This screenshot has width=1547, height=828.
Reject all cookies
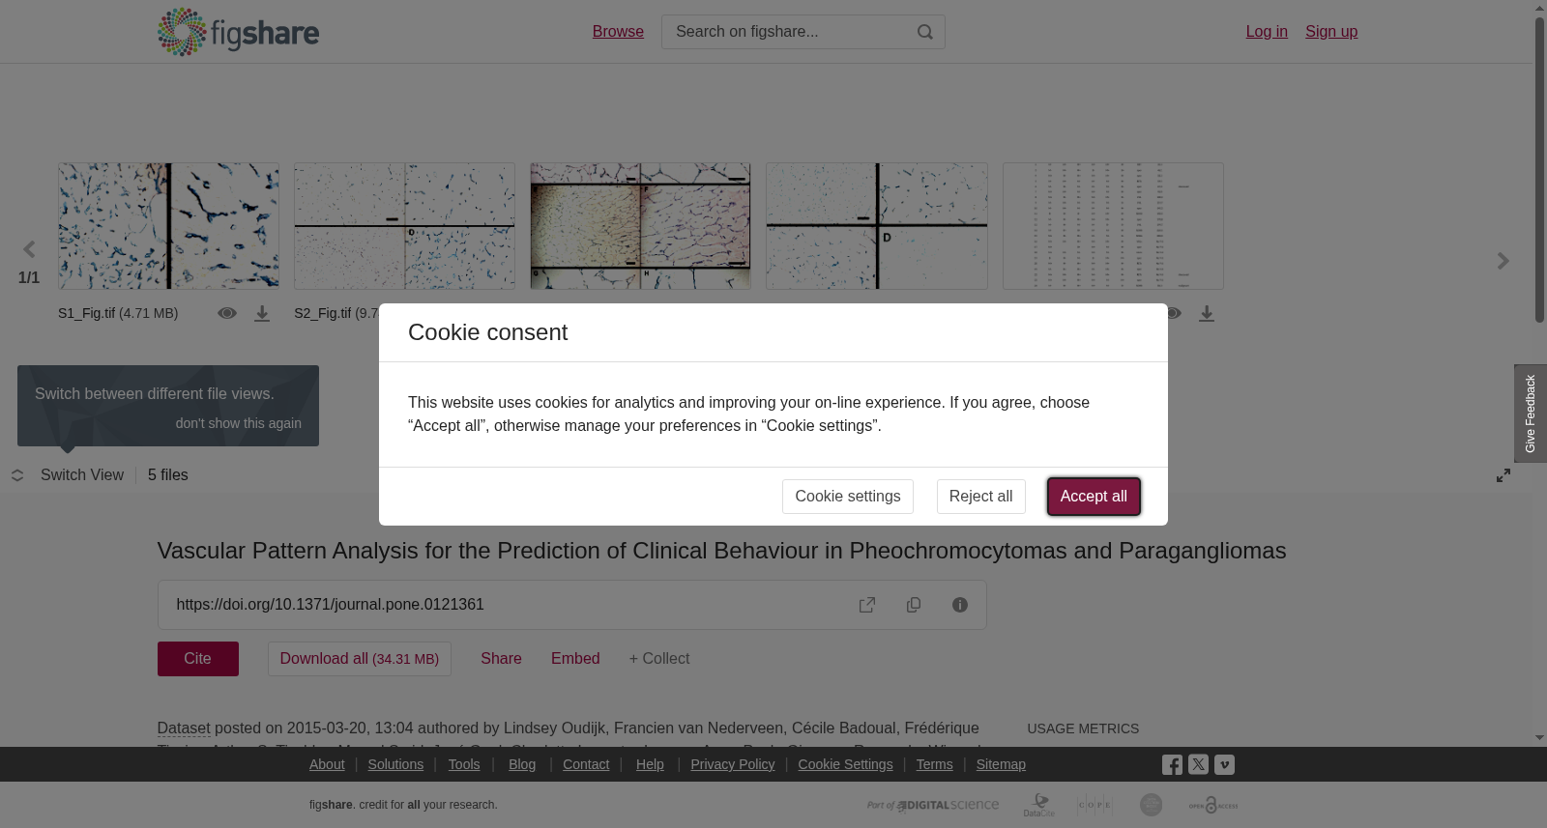[x=980, y=497]
